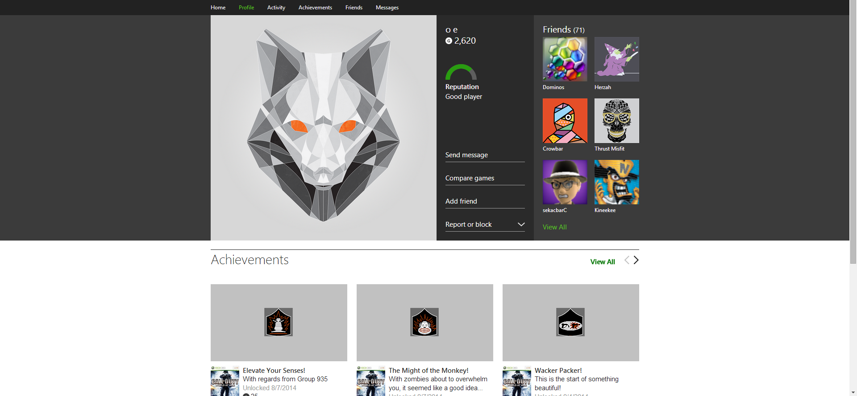Click Elevate Your Senses achievement badge icon
Viewport: 857px width, 396px height.
[x=279, y=322]
